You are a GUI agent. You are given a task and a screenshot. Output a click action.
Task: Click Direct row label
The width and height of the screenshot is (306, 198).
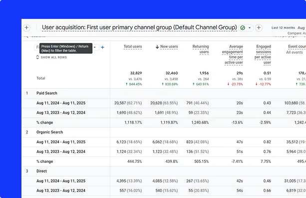tap(41, 171)
